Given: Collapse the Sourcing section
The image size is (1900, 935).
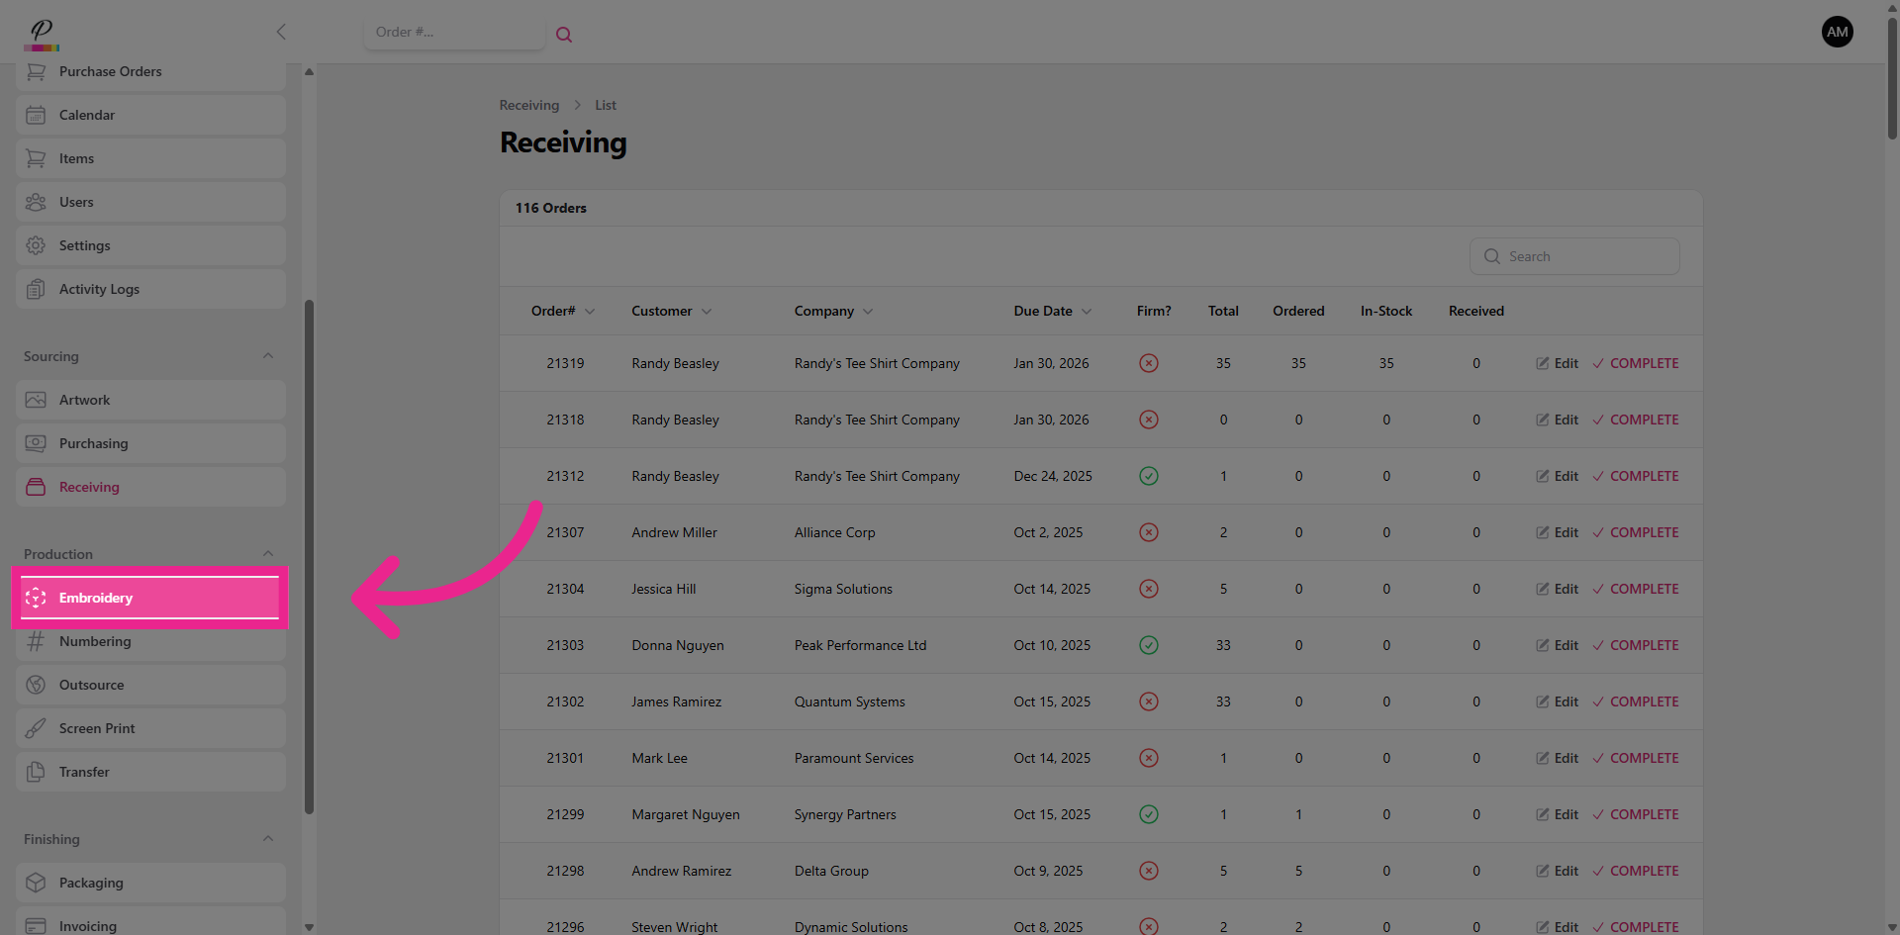Looking at the screenshot, I should pyautogui.click(x=268, y=356).
